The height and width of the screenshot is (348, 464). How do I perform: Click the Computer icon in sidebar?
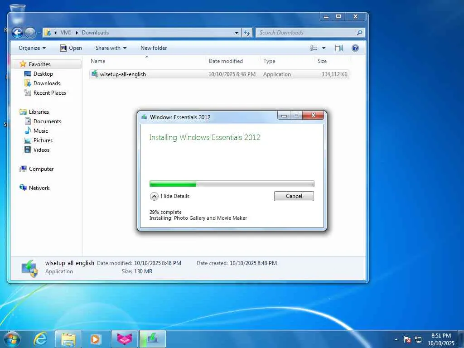(x=23, y=169)
